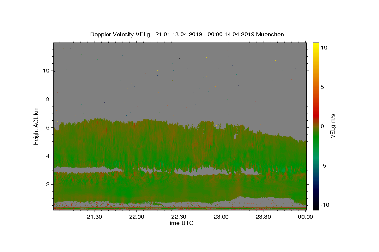Click the colorbar value 10 label
Viewport: 379px width, 252px height.
pyautogui.click(x=324, y=47)
